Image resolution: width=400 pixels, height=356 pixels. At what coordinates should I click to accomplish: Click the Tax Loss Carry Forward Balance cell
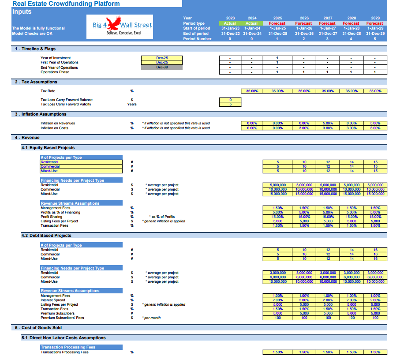230,100
